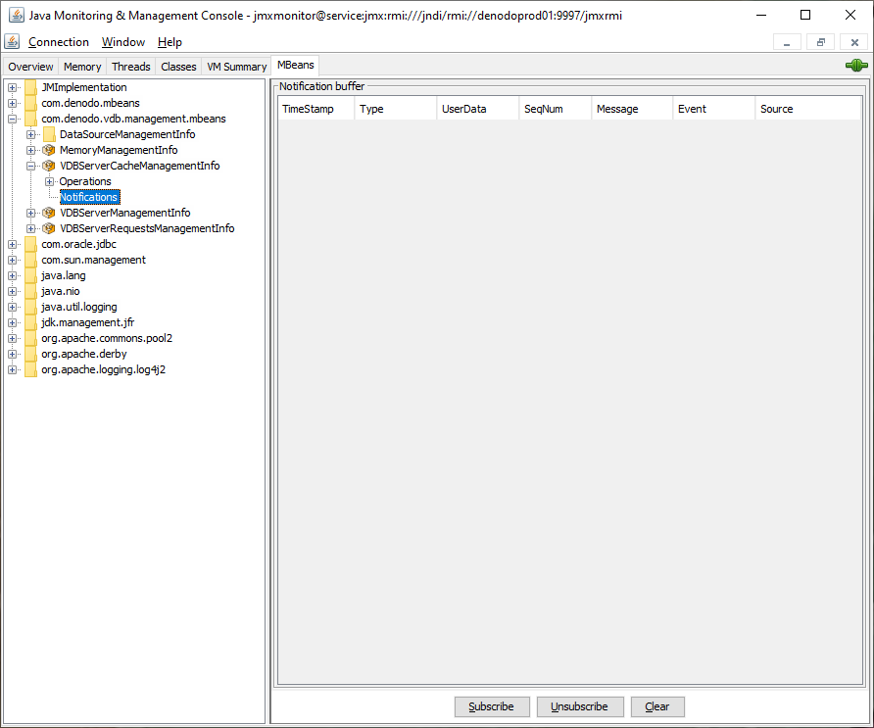The height and width of the screenshot is (728, 874).
Task: Collapse the VDBServerCacheManagementInfo node
Action: [x=30, y=166]
